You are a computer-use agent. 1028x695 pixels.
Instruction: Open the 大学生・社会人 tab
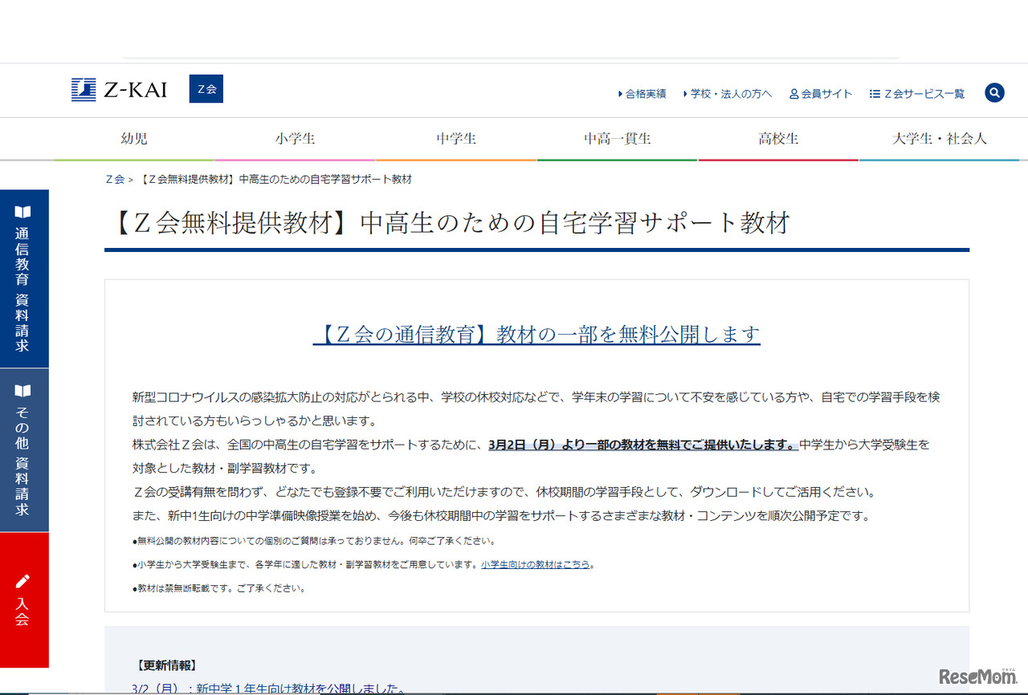[938, 138]
